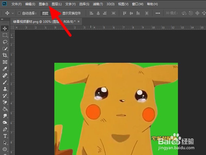The image size is (206, 155).
Task: Select the Smudge tool
Action: pyautogui.click(x=5, y=116)
